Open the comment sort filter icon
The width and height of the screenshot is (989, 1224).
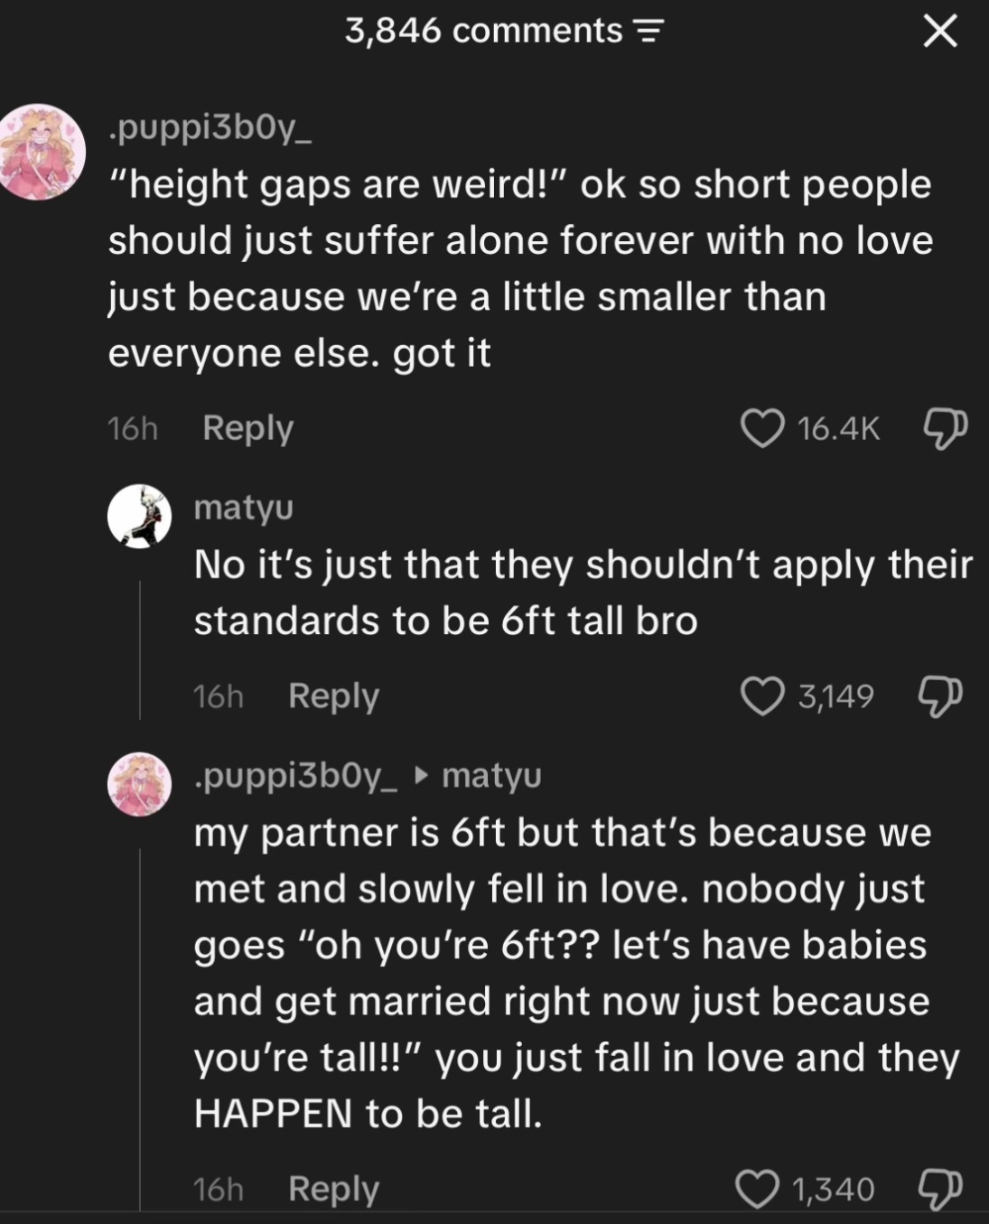648,33
